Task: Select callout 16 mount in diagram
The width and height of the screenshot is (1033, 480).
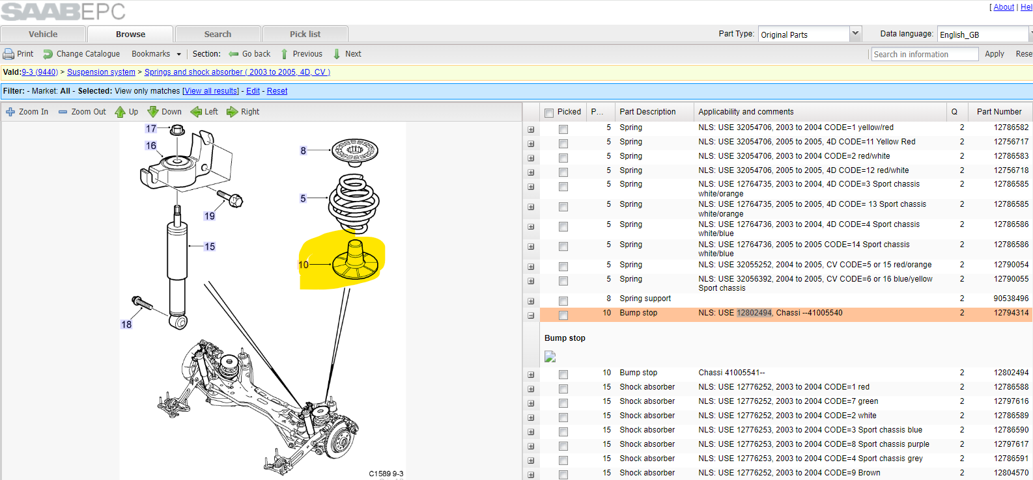Action: coord(151,146)
